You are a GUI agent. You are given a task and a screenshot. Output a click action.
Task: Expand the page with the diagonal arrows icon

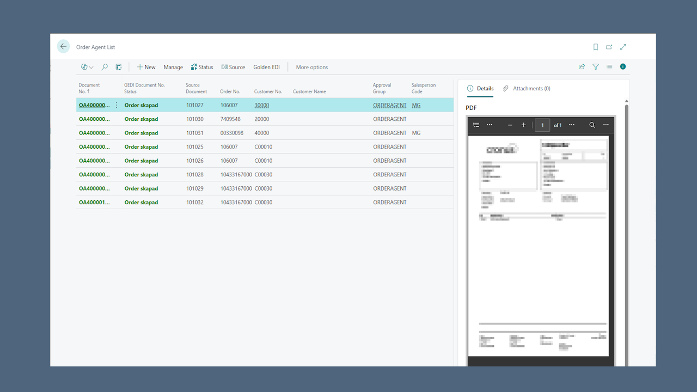(623, 47)
